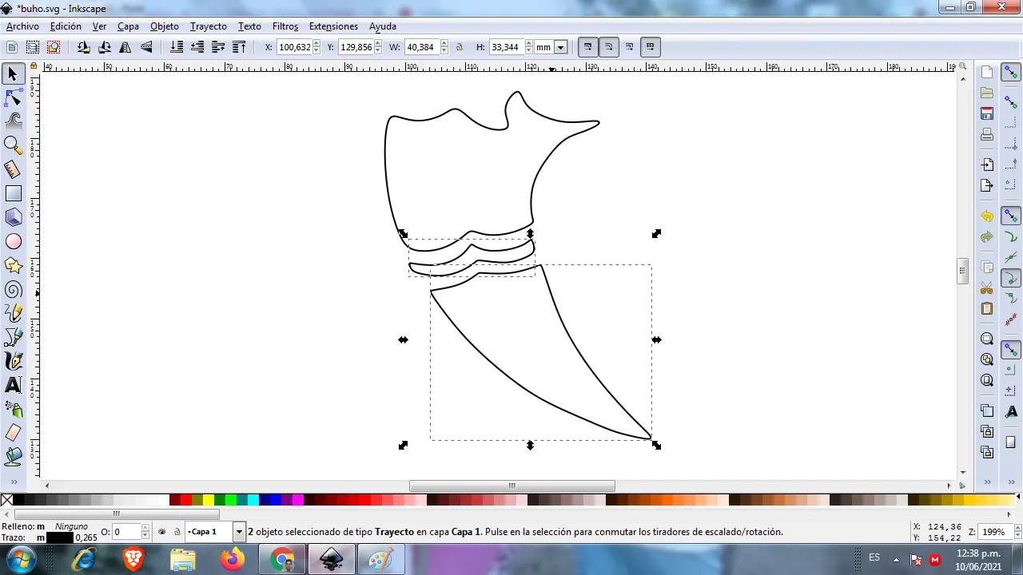The image size is (1023, 575).
Task: Open the Edición menu
Action: point(66,26)
